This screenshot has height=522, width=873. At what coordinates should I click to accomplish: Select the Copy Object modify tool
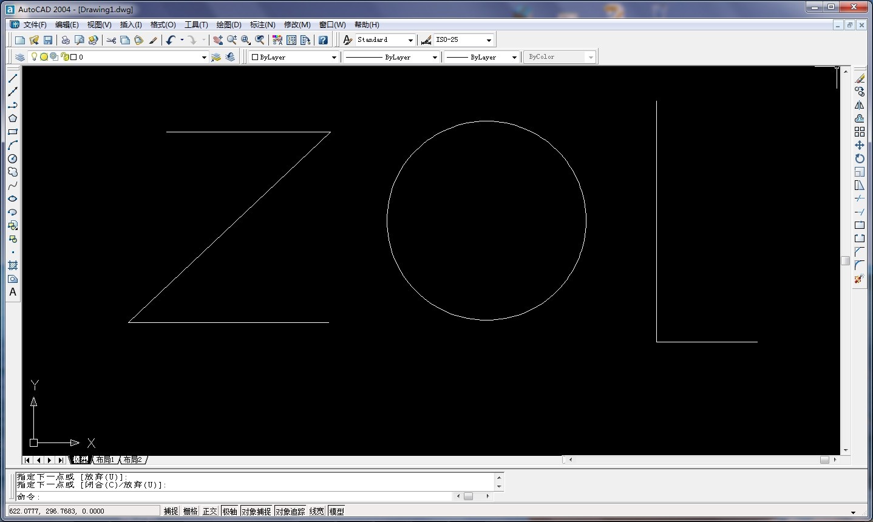click(860, 92)
